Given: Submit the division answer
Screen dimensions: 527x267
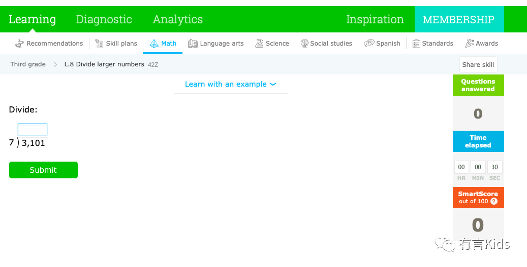Looking at the screenshot, I should (x=43, y=170).
